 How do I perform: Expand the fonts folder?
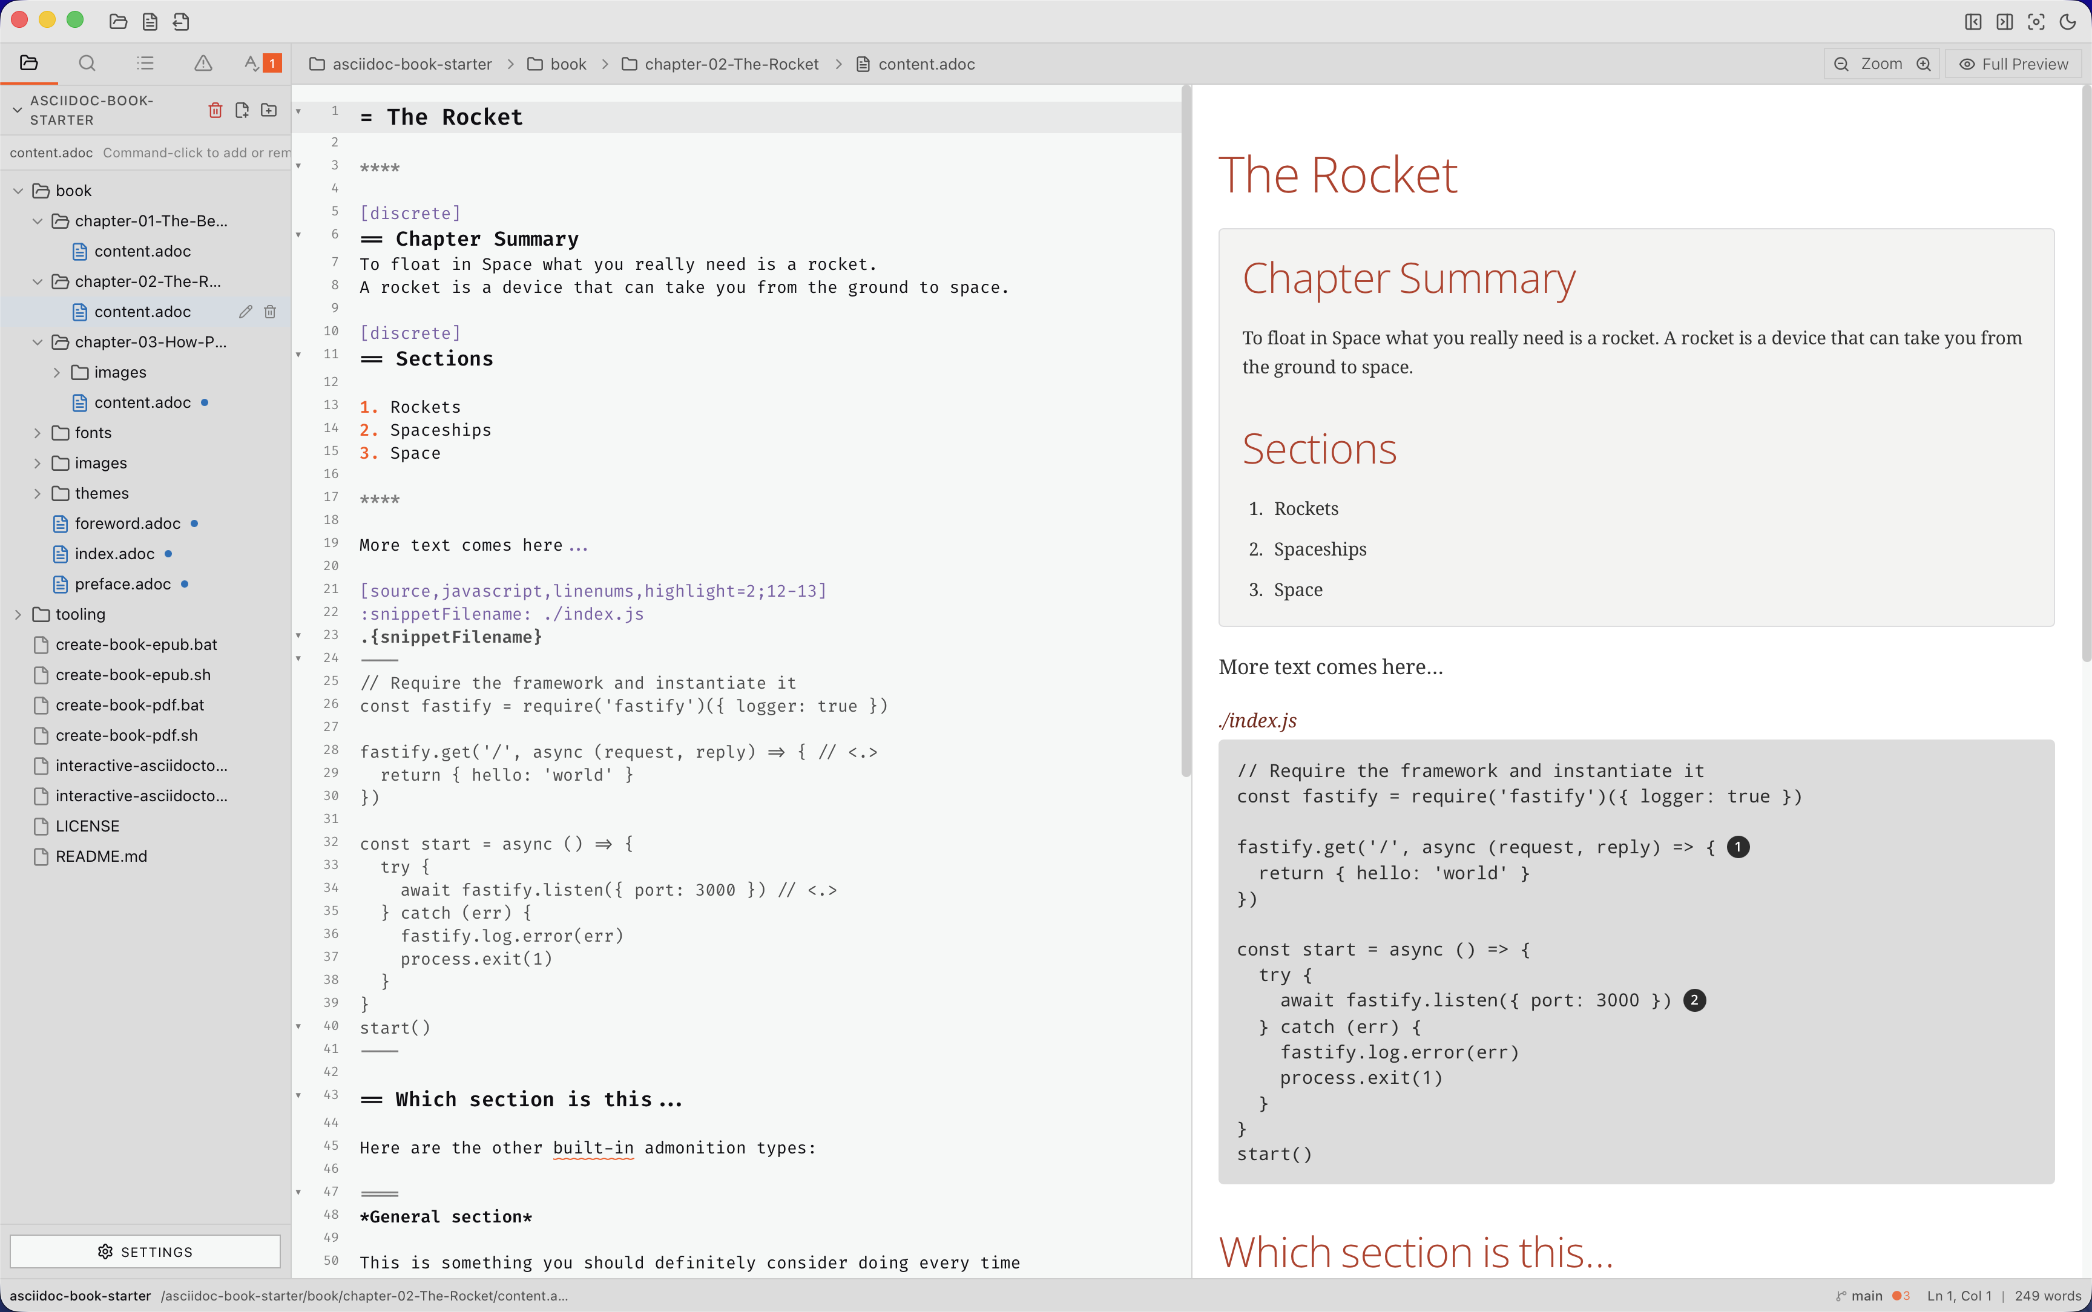[x=38, y=432]
